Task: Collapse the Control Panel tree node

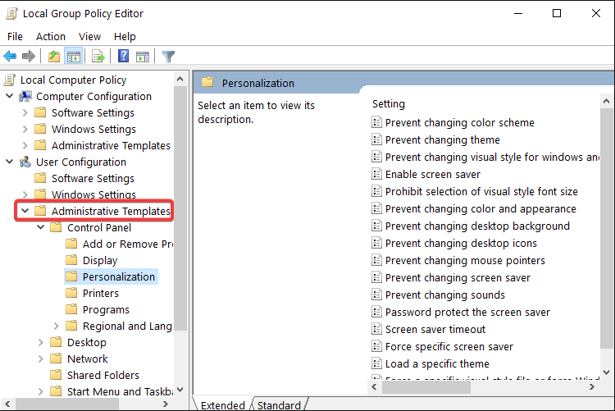Action: [x=41, y=227]
